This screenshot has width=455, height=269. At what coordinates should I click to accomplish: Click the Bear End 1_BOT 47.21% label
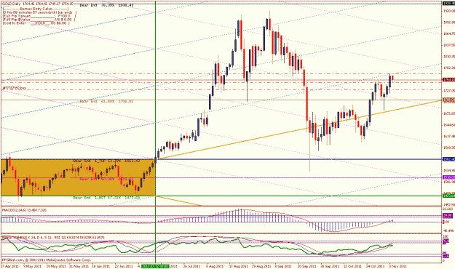click(x=106, y=198)
